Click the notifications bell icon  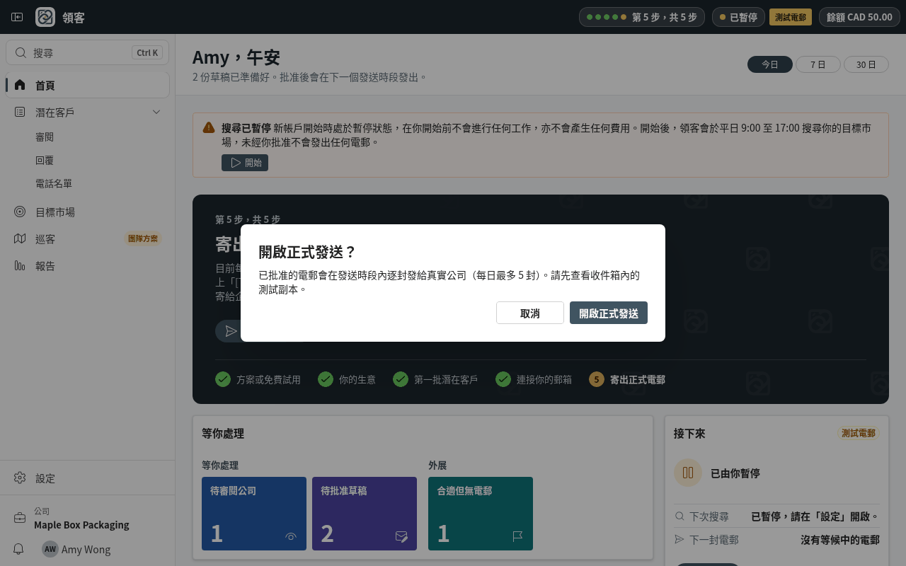(x=19, y=549)
